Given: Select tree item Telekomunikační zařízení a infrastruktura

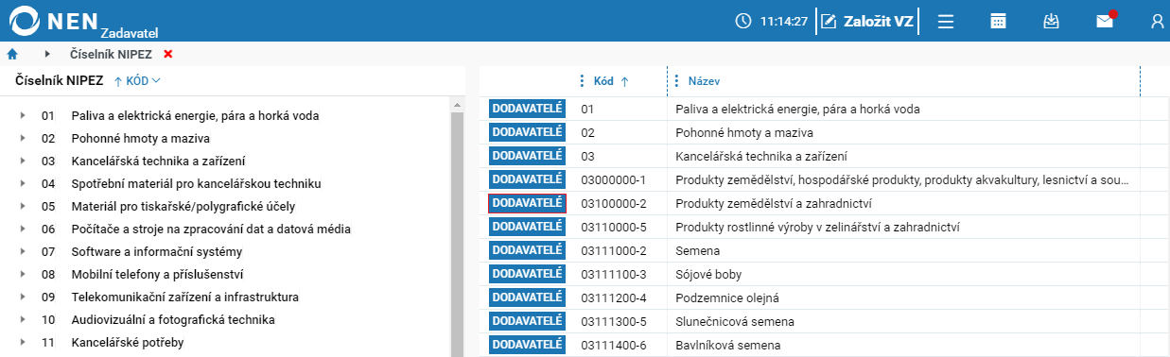Looking at the screenshot, I should 184,297.
